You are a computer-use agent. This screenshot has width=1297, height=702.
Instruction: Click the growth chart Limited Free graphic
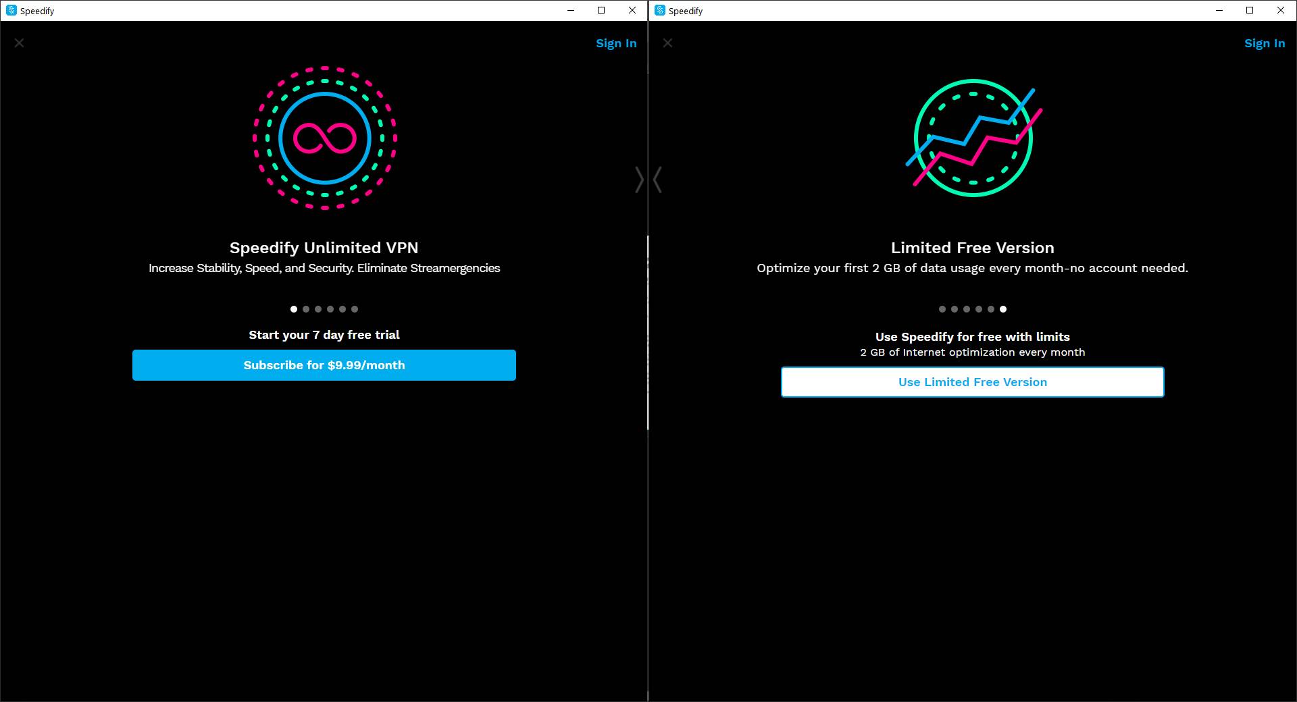[973, 138]
